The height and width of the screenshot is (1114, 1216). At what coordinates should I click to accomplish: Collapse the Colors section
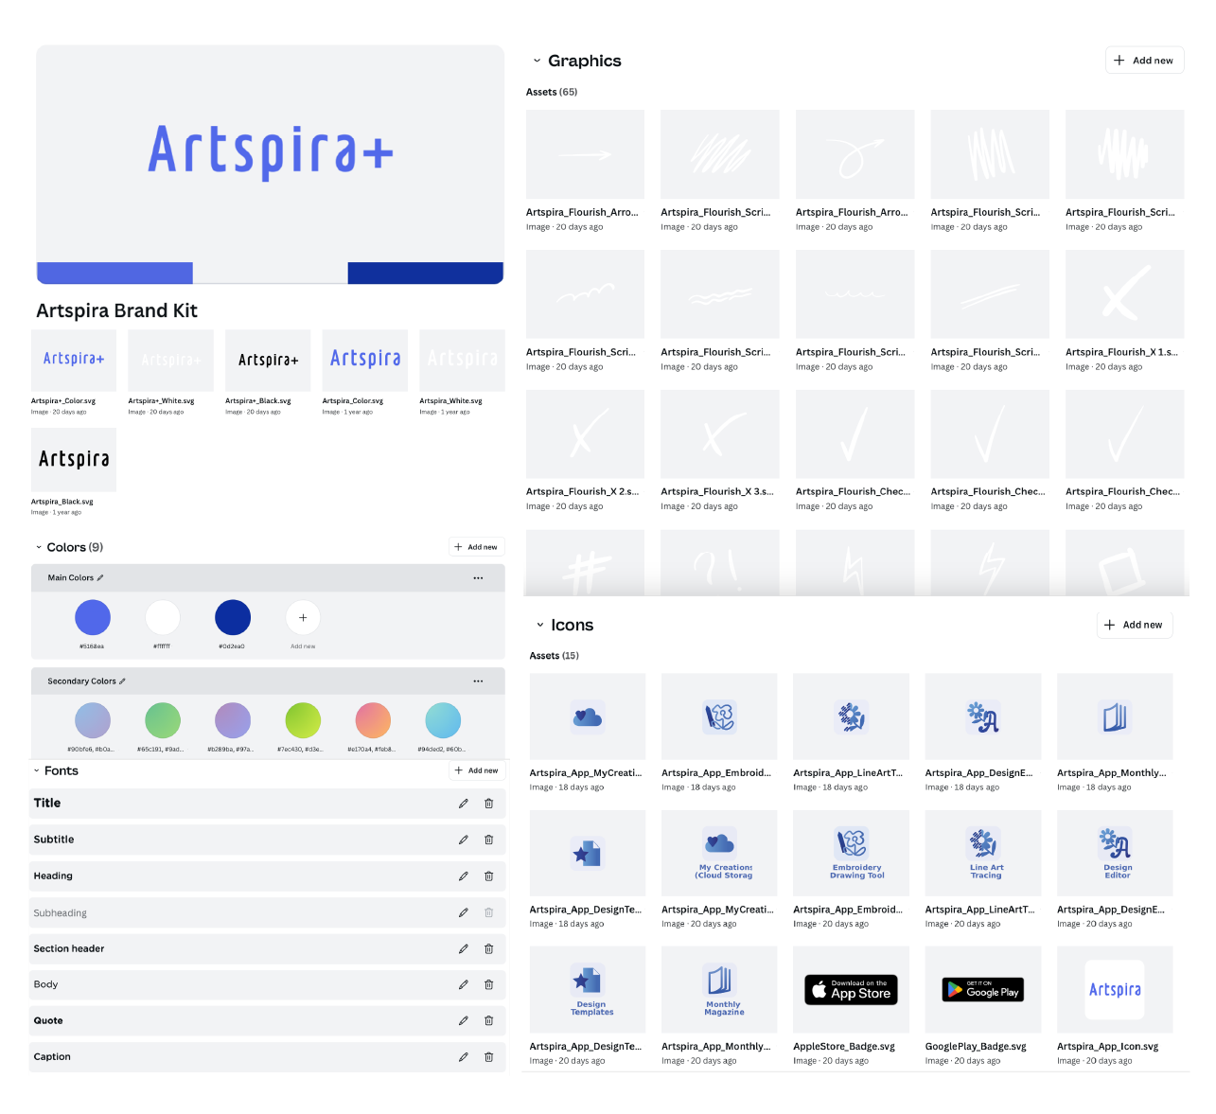pos(39,547)
